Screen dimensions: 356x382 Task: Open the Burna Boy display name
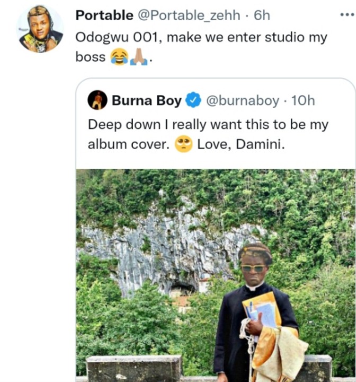point(147,100)
